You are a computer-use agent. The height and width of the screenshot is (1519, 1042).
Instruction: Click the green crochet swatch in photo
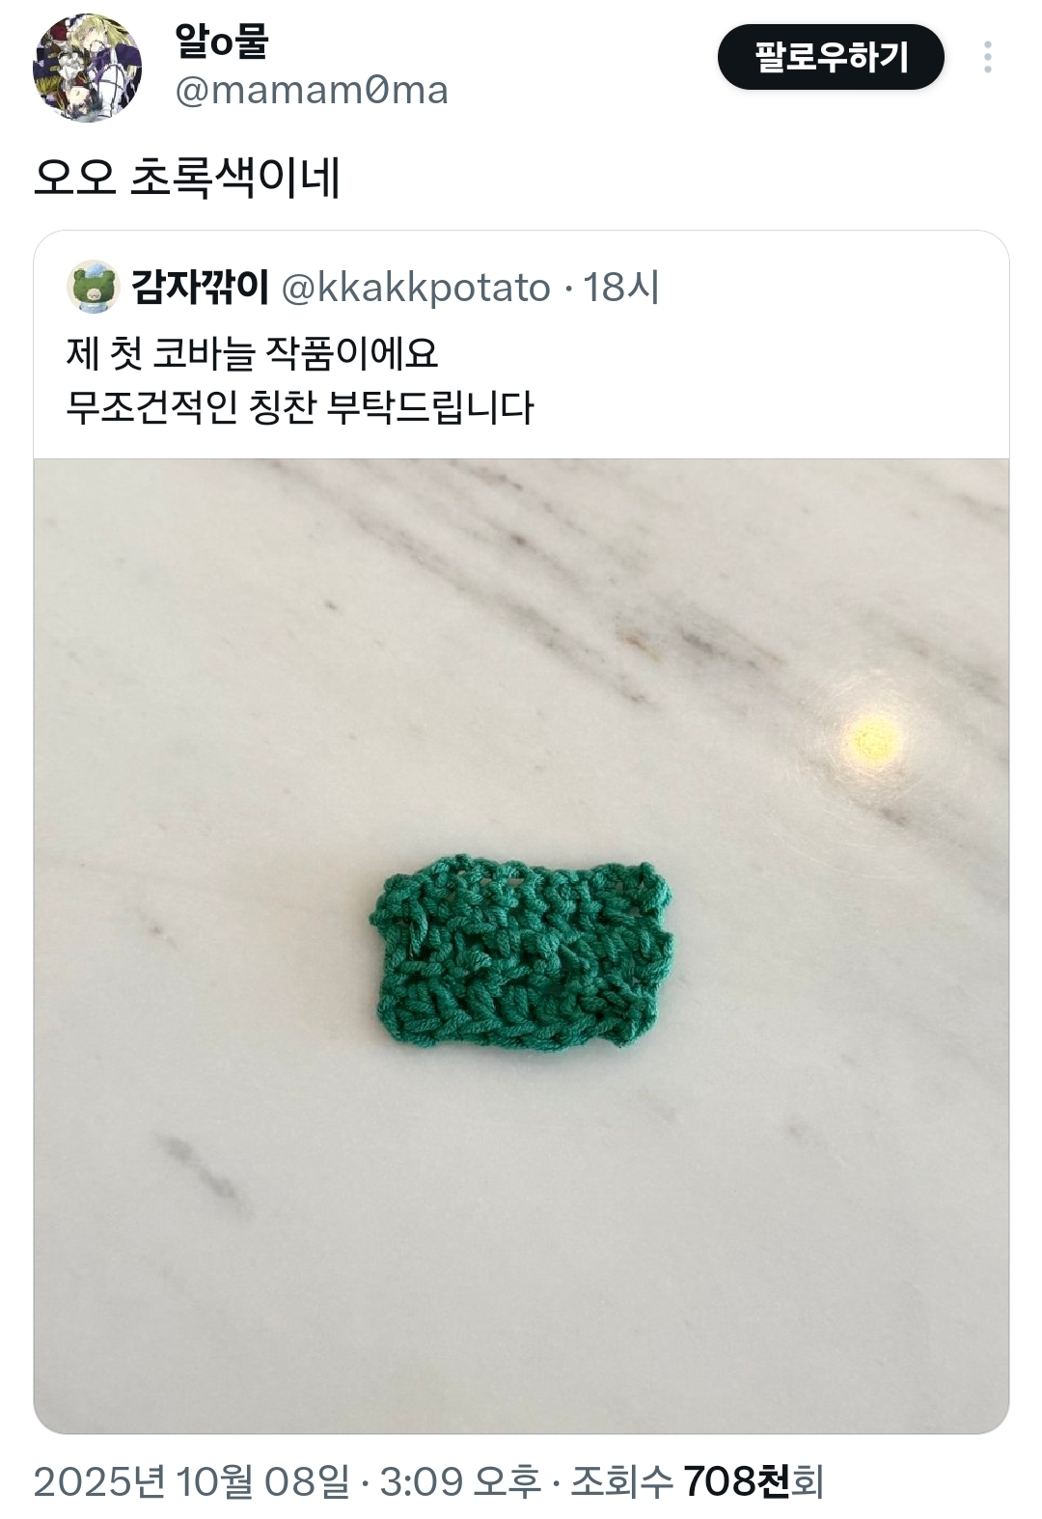tap(521, 951)
